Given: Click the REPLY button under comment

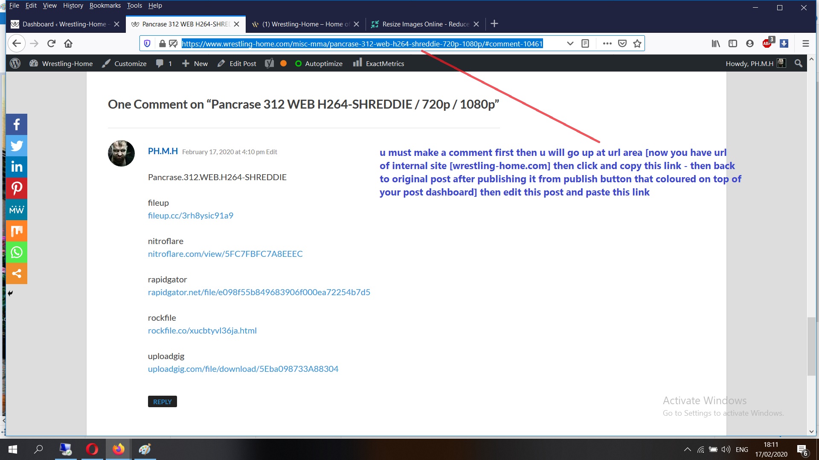Looking at the screenshot, I should [162, 402].
